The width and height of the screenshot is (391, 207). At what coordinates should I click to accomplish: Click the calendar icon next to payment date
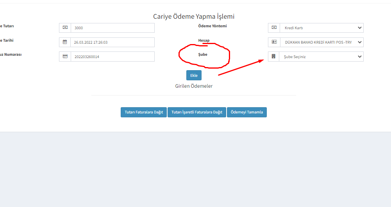[x=65, y=42]
